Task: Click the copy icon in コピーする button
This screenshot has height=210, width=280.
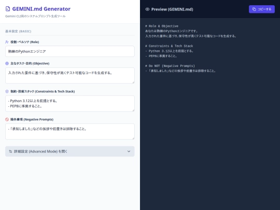Action: click(x=254, y=9)
